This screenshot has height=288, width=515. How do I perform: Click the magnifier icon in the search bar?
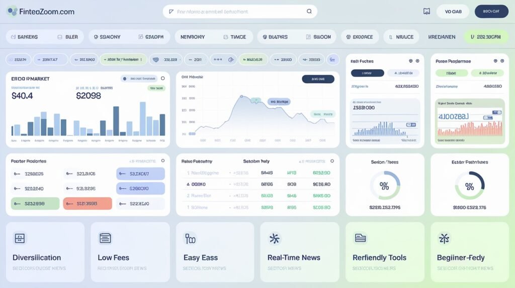(309, 12)
